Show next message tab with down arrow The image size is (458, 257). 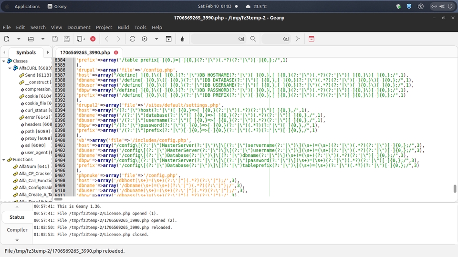(17, 240)
